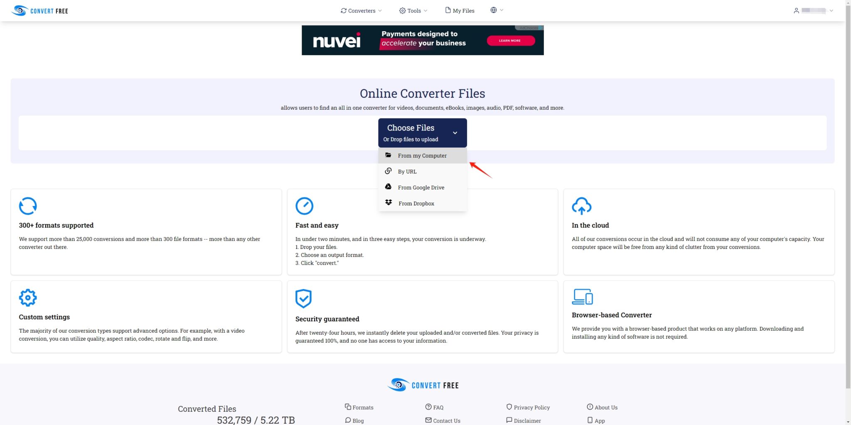Select From my Computer in the menu
Viewport: 851px width, 425px height.
click(422, 155)
